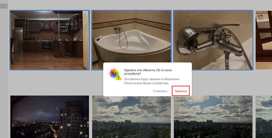Click the HDR badge on cloudy photo

coord(177,98)
